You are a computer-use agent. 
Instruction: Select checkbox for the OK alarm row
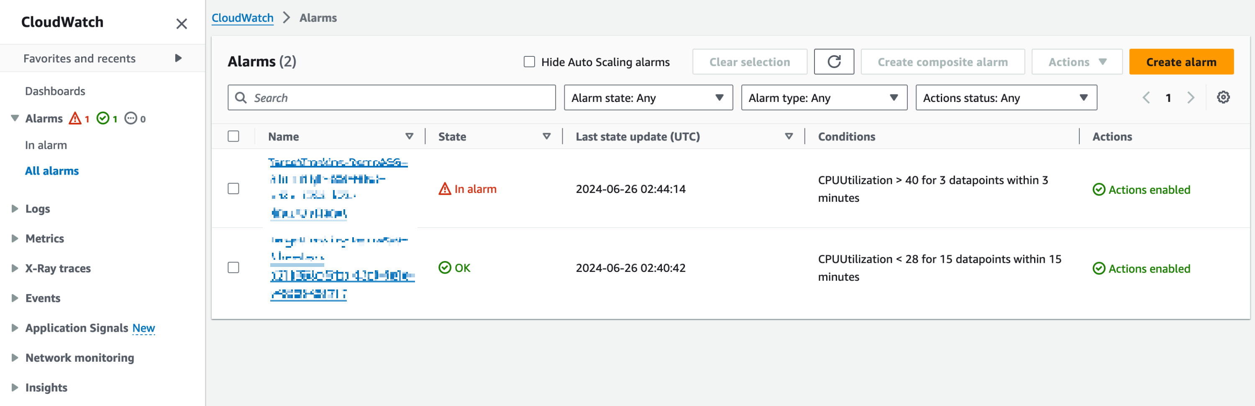pos(233,267)
